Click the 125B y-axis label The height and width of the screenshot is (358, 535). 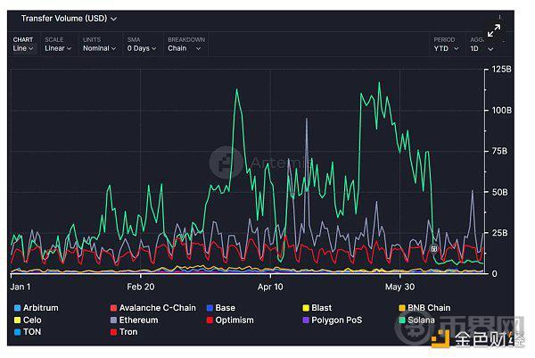501,70
